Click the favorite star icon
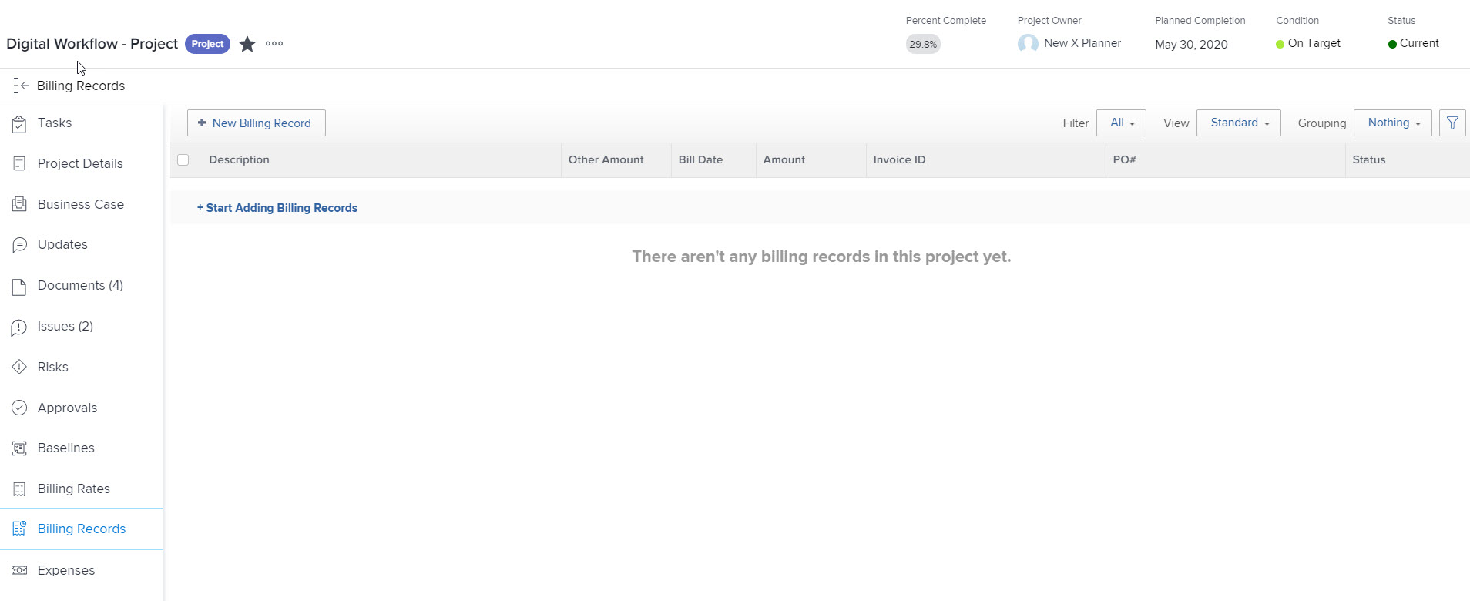The height and width of the screenshot is (601, 1470). point(247,44)
